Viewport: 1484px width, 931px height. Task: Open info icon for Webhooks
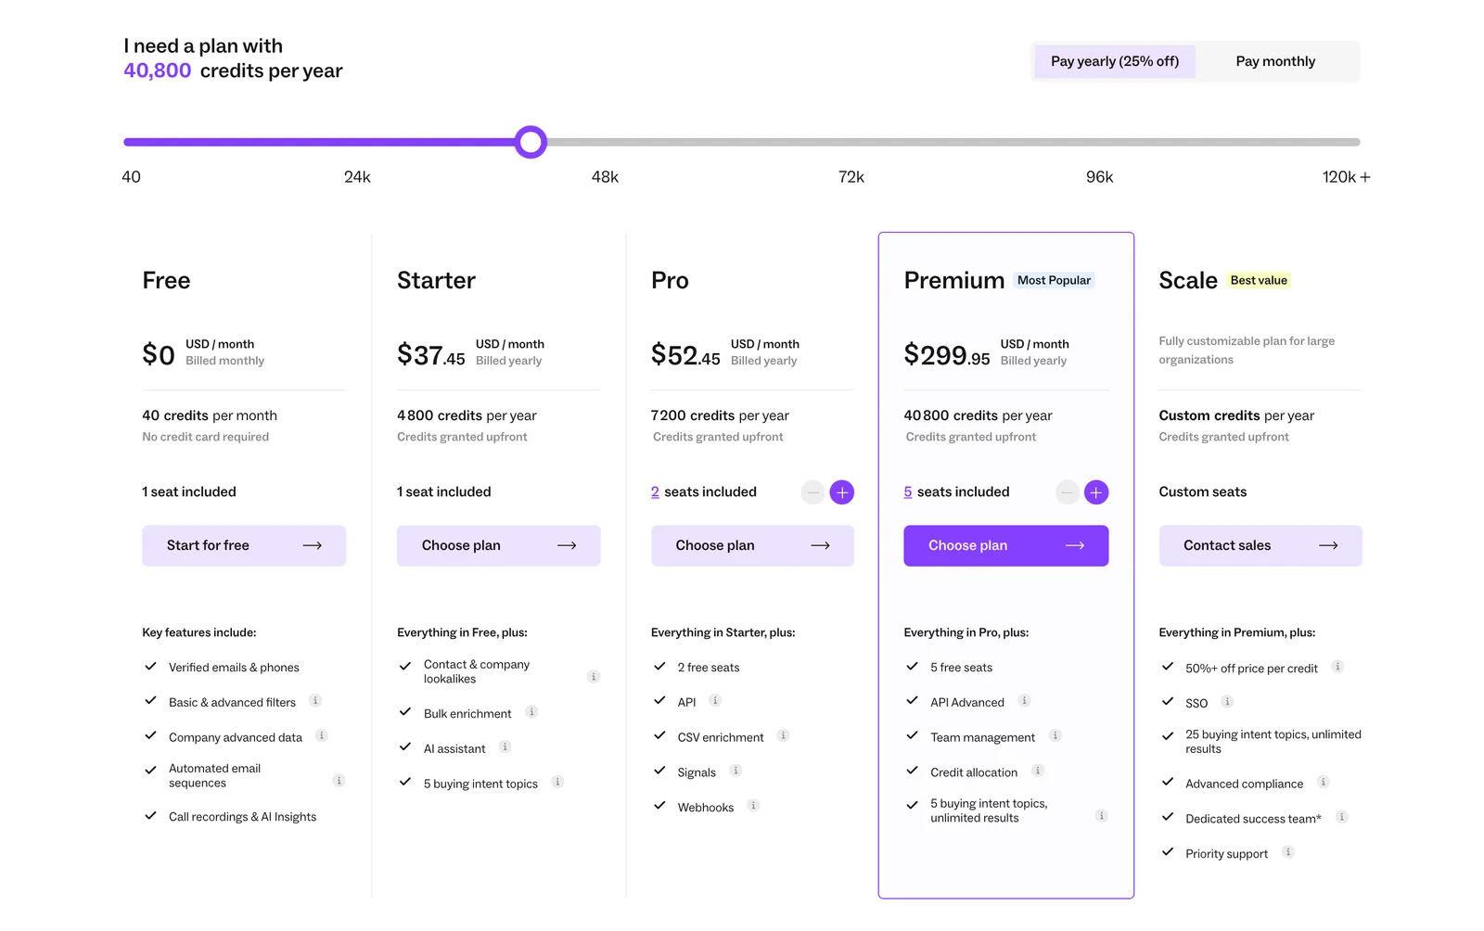click(753, 806)
